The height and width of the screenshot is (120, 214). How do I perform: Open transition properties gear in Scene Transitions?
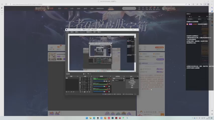tap(124, 78)
